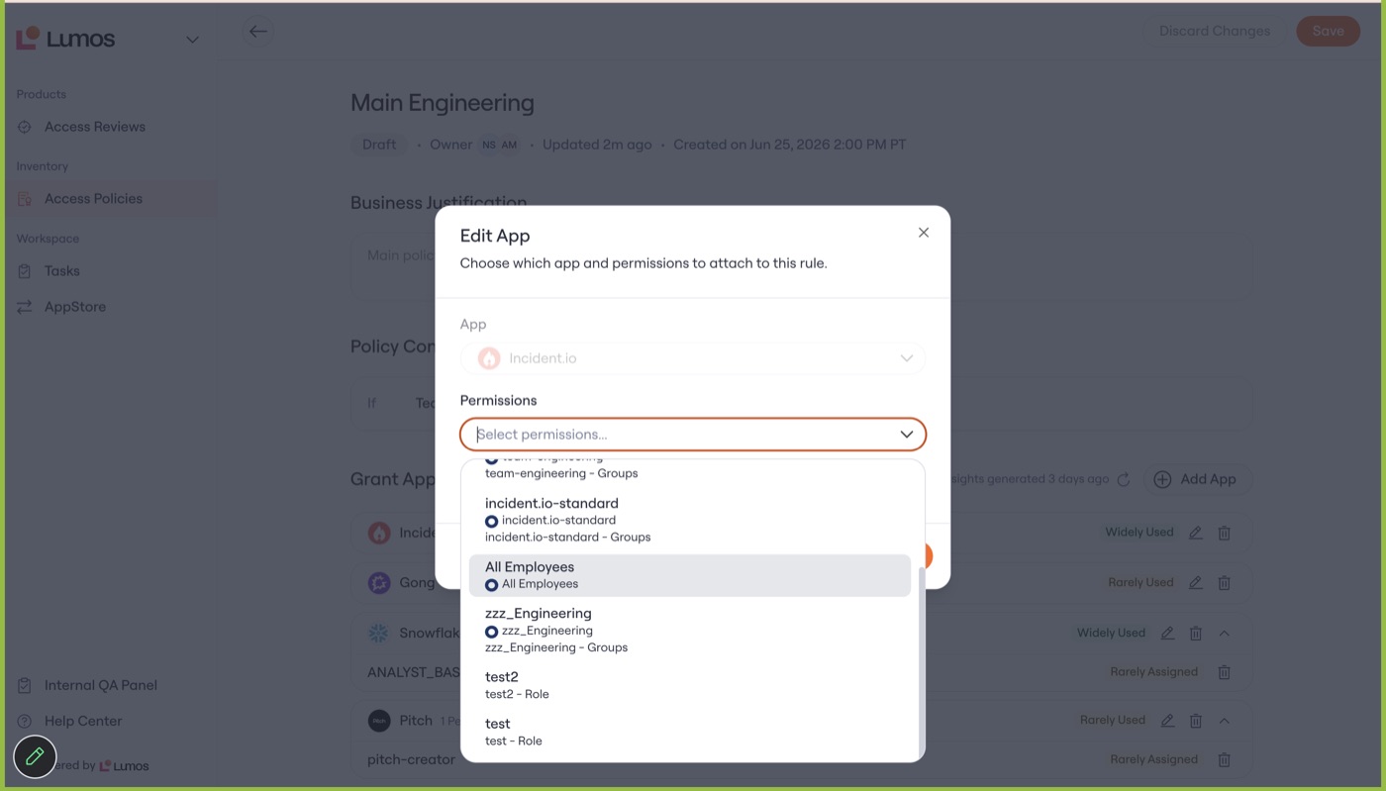1386x791 pixels.
Task: Click the Save button
Action: (1328, 31)
